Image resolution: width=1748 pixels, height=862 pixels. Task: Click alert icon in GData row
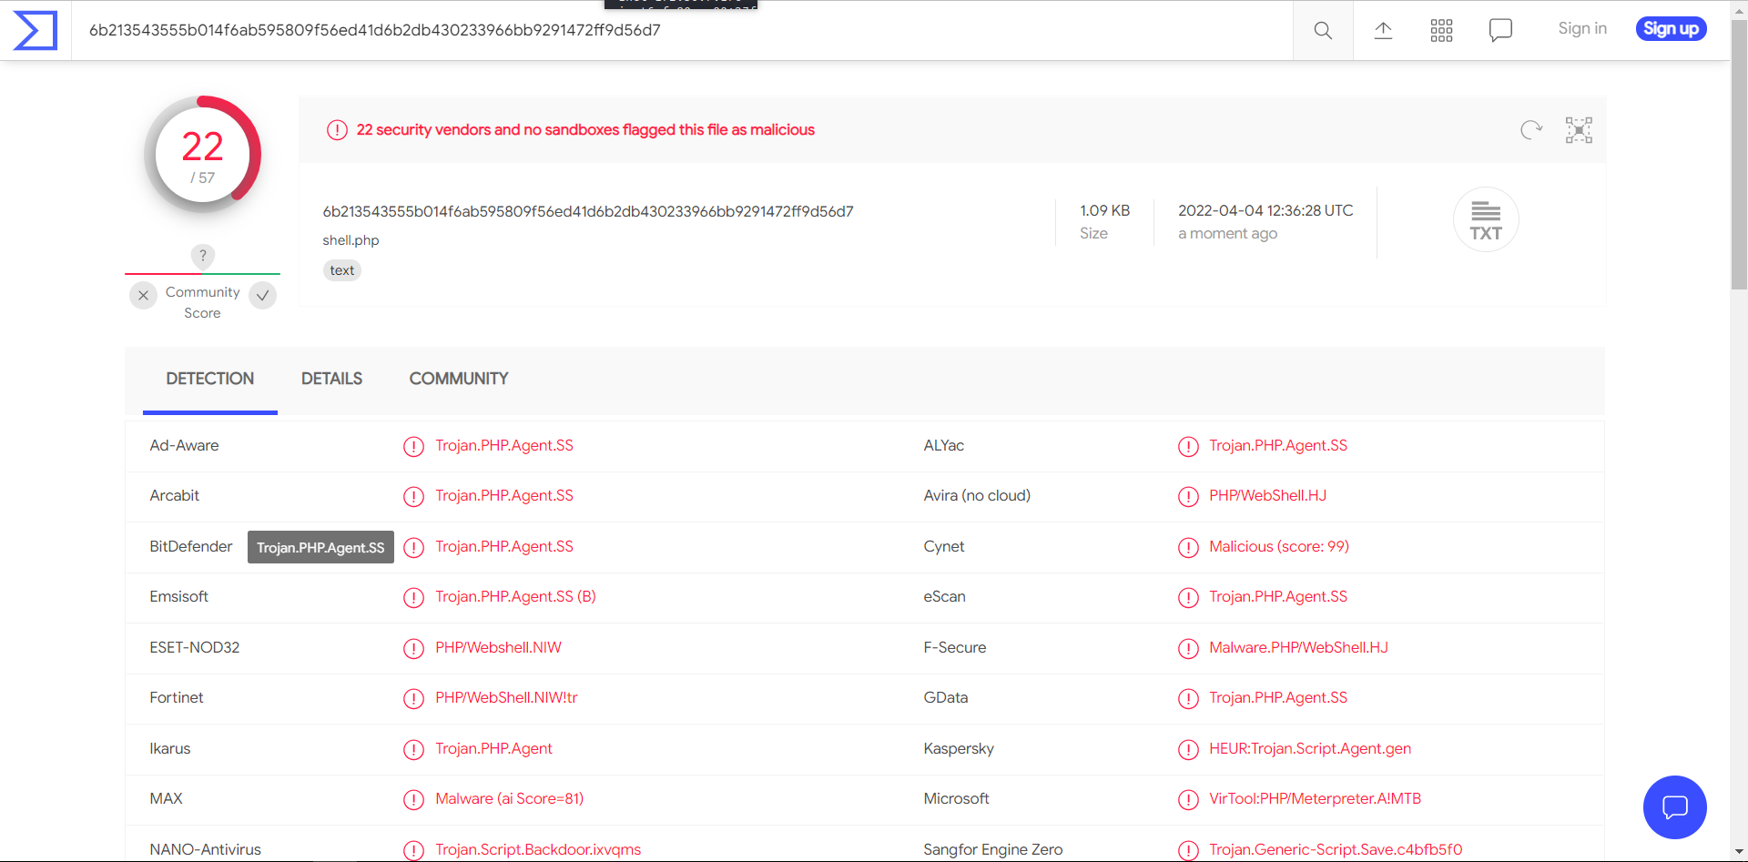(1188, 698)
